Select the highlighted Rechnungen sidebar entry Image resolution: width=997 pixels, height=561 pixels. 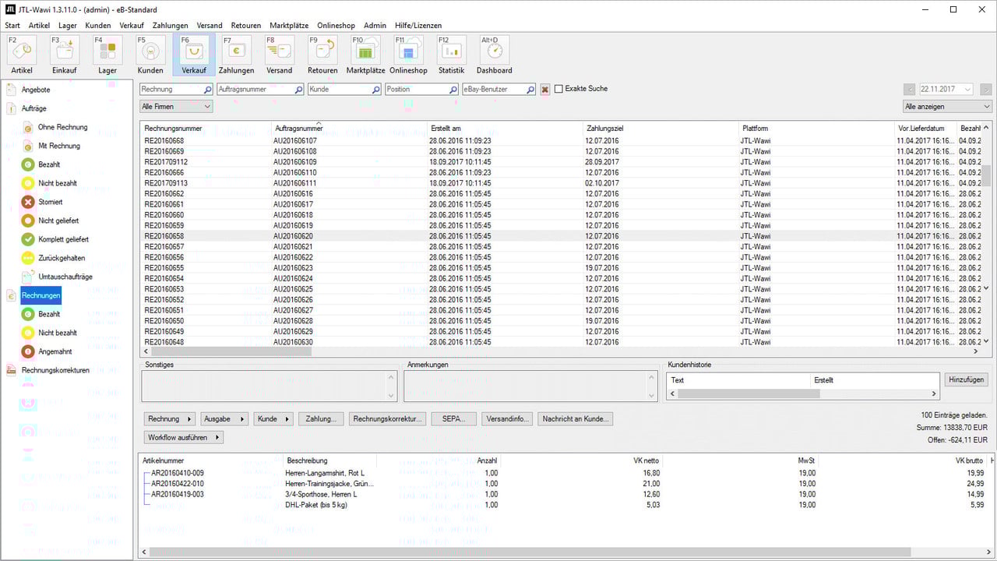[41, 295]
